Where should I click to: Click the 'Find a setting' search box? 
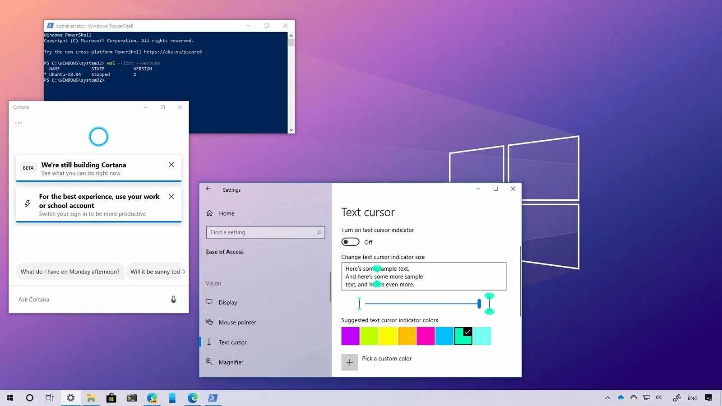point(265,232)
